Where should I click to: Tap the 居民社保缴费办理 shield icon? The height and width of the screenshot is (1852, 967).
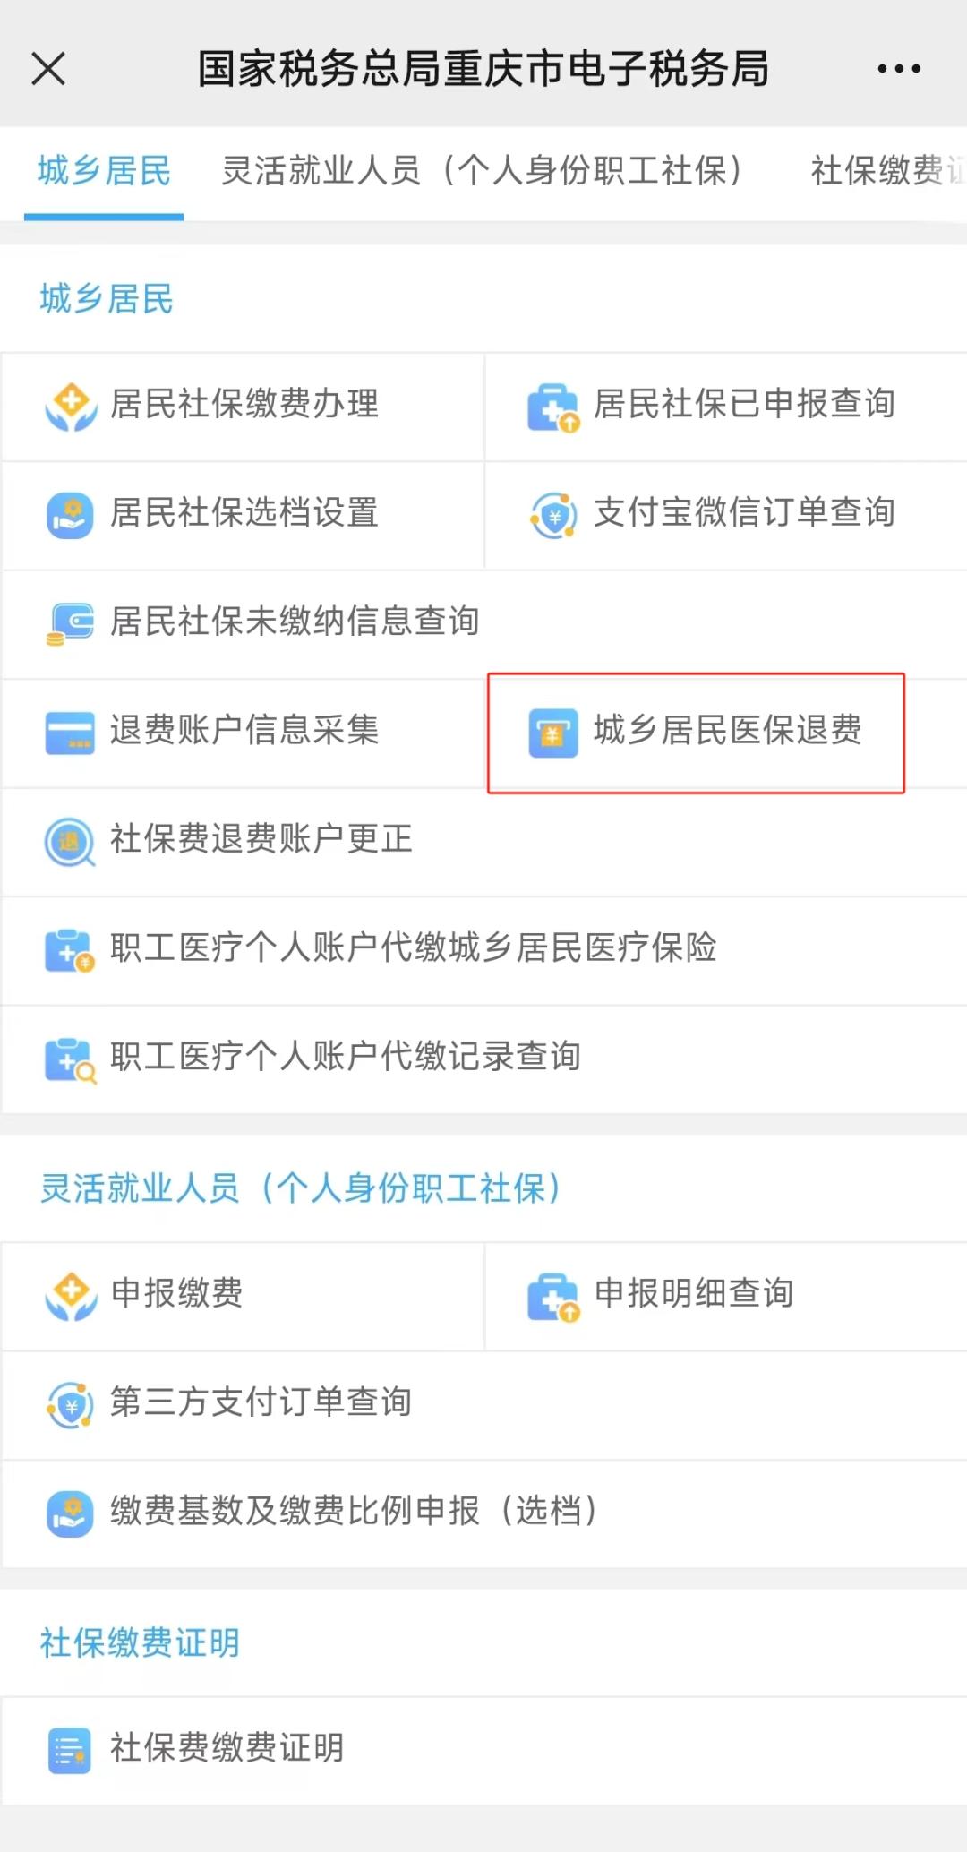[71, 407]
